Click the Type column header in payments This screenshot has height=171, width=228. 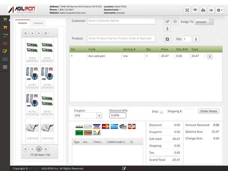coord(76,142)
